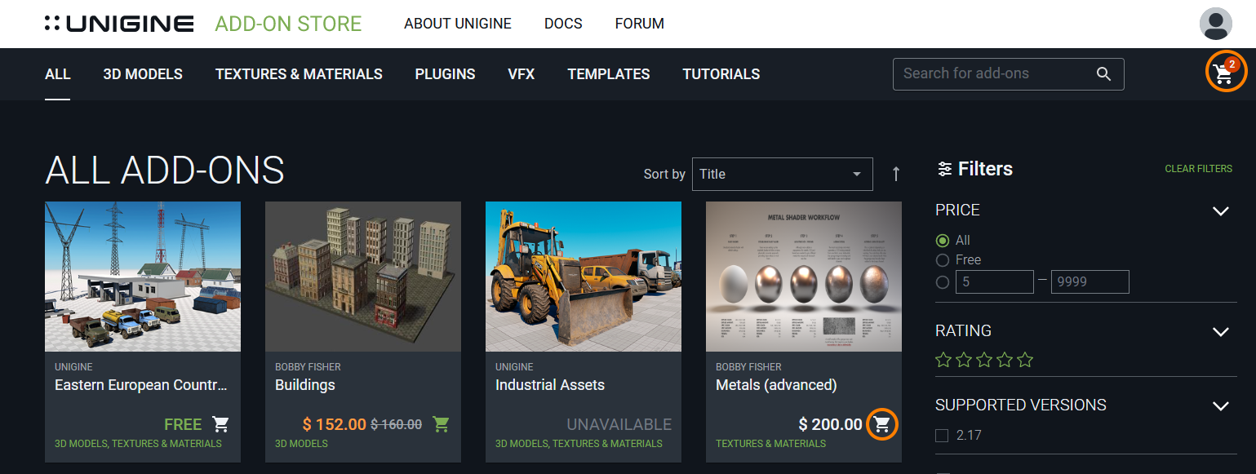1256x474 pixels.
Task: Click BOBBY FISHER author above Metals
Action: click(x=748, y=367)
